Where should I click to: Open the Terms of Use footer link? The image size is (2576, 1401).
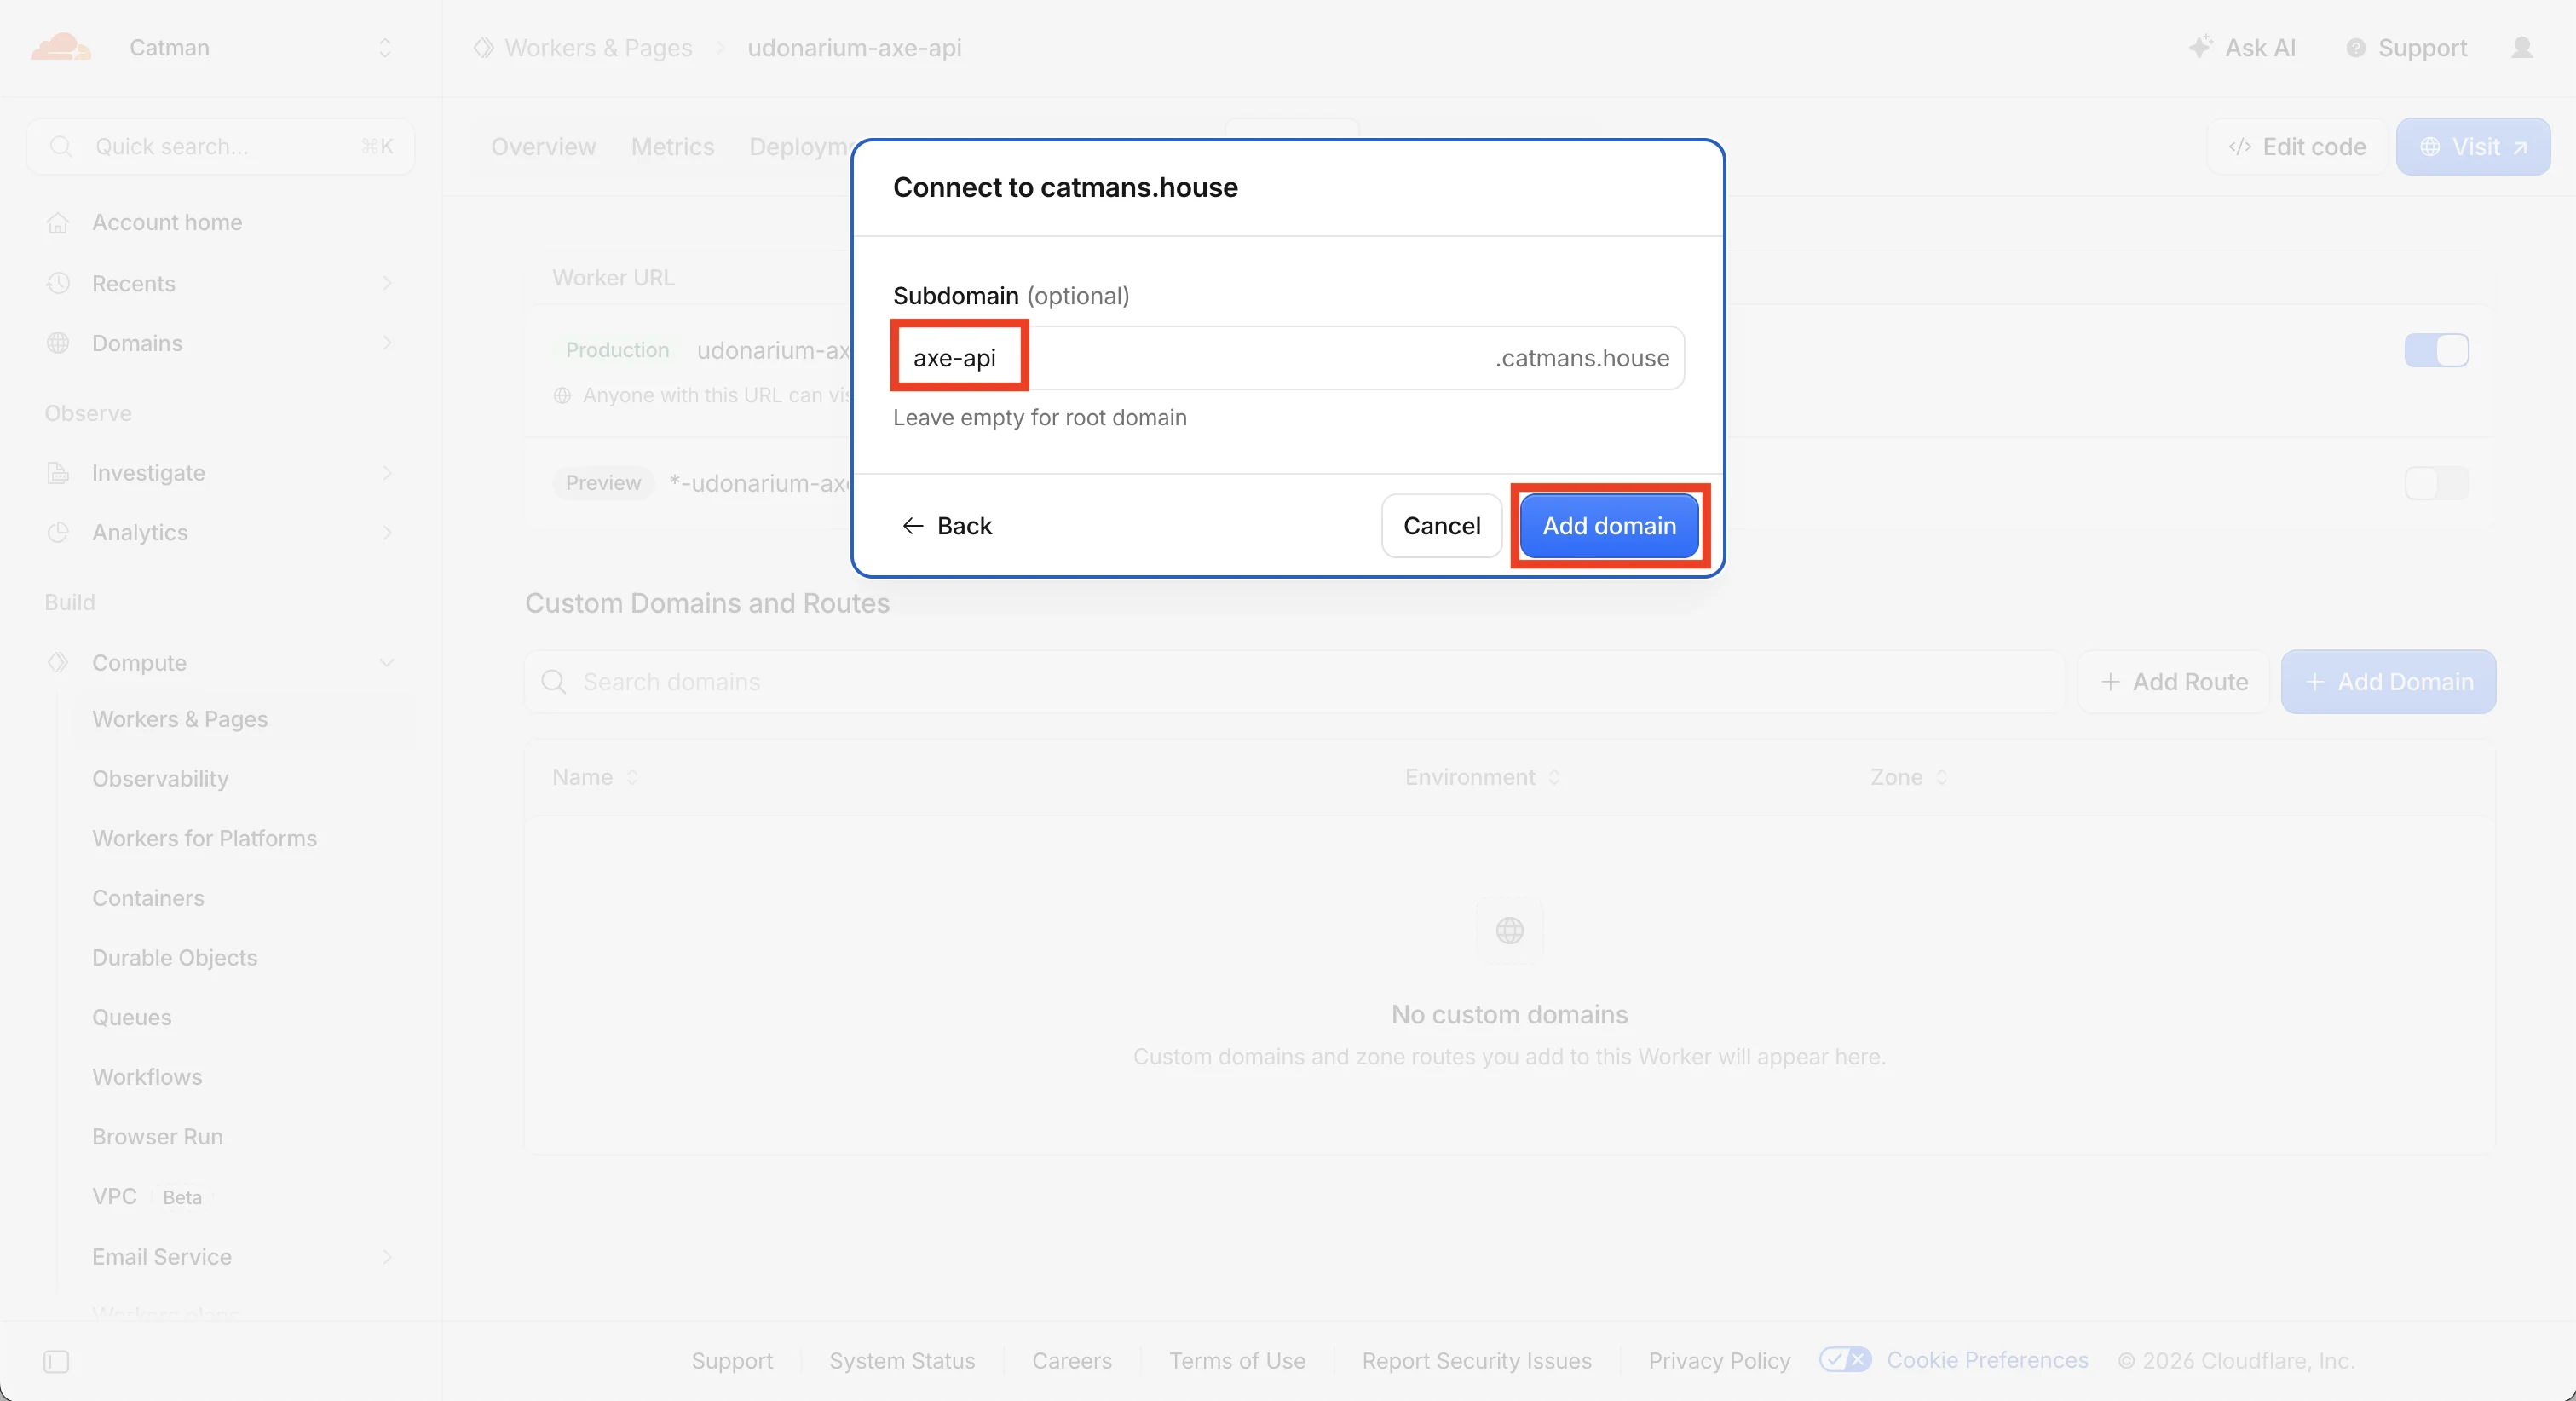pyautogui.click(x=1237, y=1361)
